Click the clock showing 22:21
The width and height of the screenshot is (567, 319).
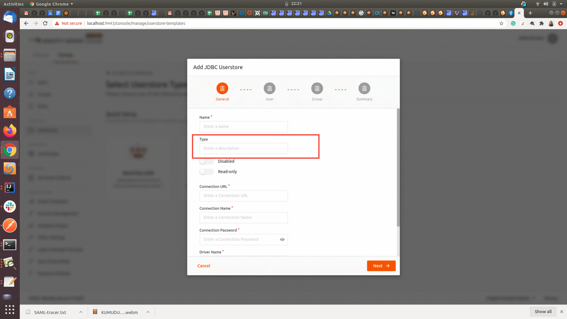[296, 4]
